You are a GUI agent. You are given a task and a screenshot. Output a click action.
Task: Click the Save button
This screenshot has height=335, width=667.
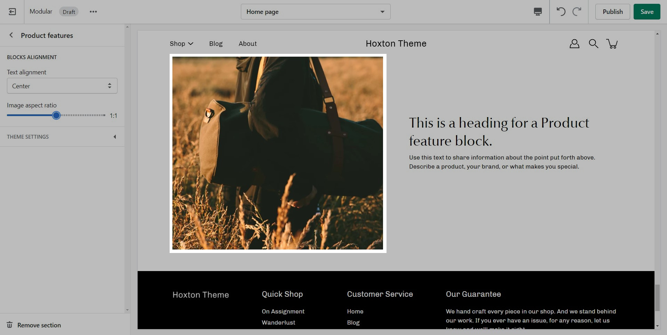pyautogui.click(x=646, y=12)
